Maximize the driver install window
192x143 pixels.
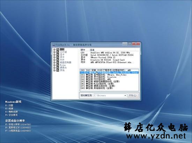pos(130,44)
